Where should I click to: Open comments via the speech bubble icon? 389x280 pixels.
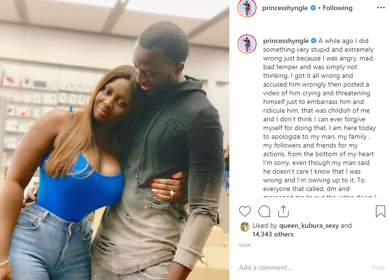tap(264, 211)
